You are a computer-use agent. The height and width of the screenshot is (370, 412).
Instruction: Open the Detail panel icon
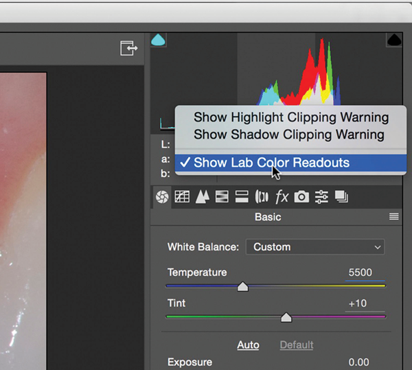pyautogui.click(x=202, y=197)
